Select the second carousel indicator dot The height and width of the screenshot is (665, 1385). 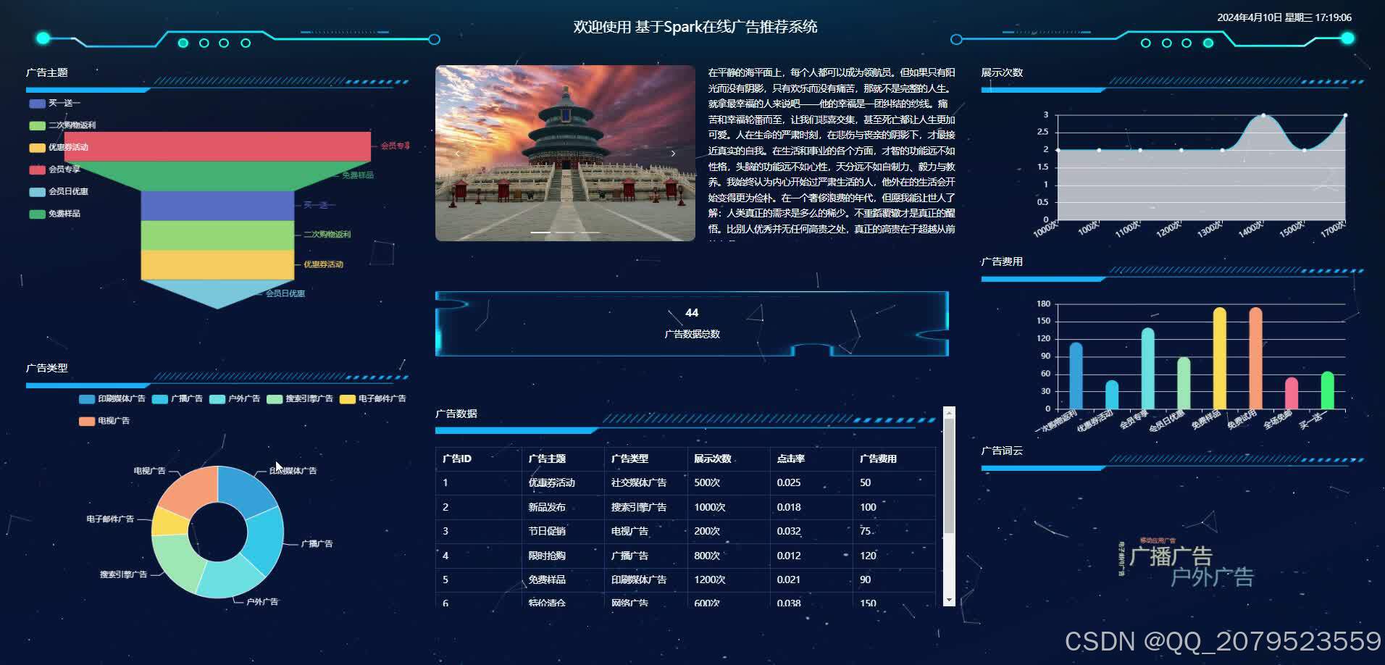(x=565, y=230)
